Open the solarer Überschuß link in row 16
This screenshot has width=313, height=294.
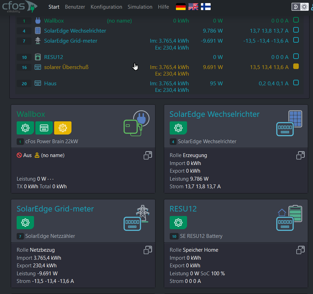click(66, 67)
